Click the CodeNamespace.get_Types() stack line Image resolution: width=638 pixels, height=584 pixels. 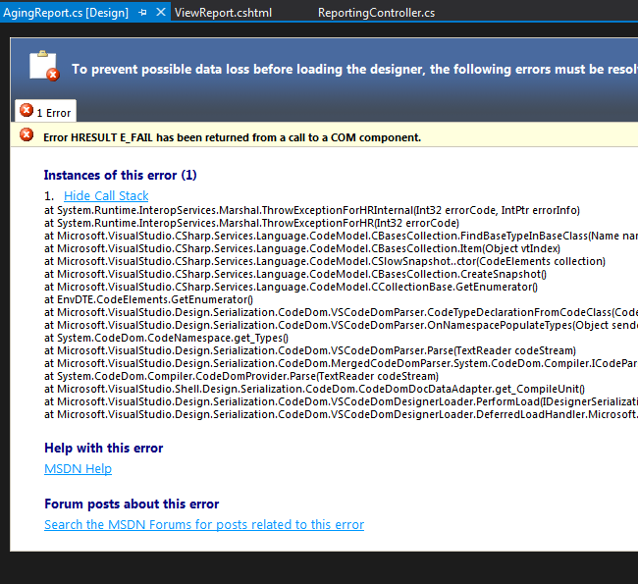166,339
